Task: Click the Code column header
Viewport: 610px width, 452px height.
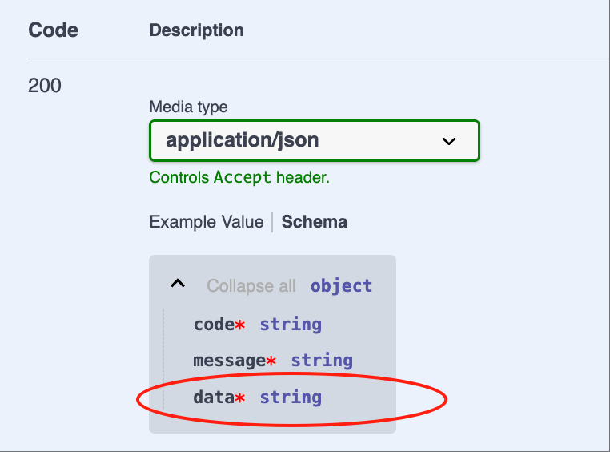Action: 54,30
